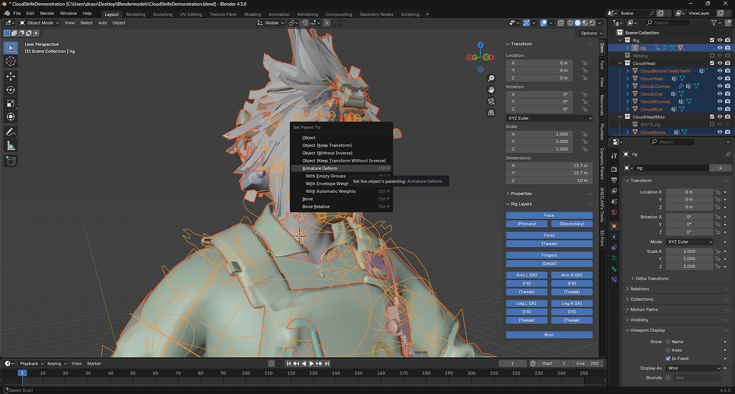The height and width of the screenshot is (394, 735).
Task: Open the Display As Wire dropdown
Action: (693, 368)
